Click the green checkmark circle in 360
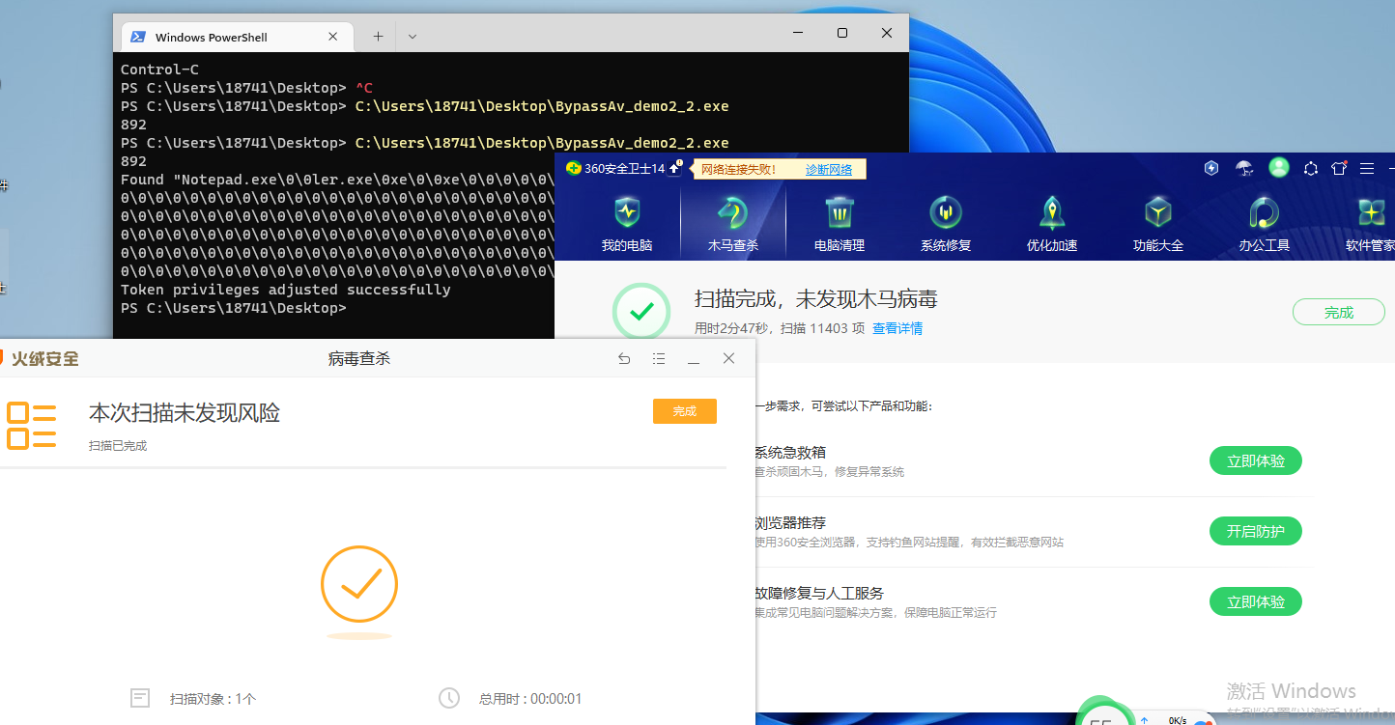 click(x=641, y=312)
